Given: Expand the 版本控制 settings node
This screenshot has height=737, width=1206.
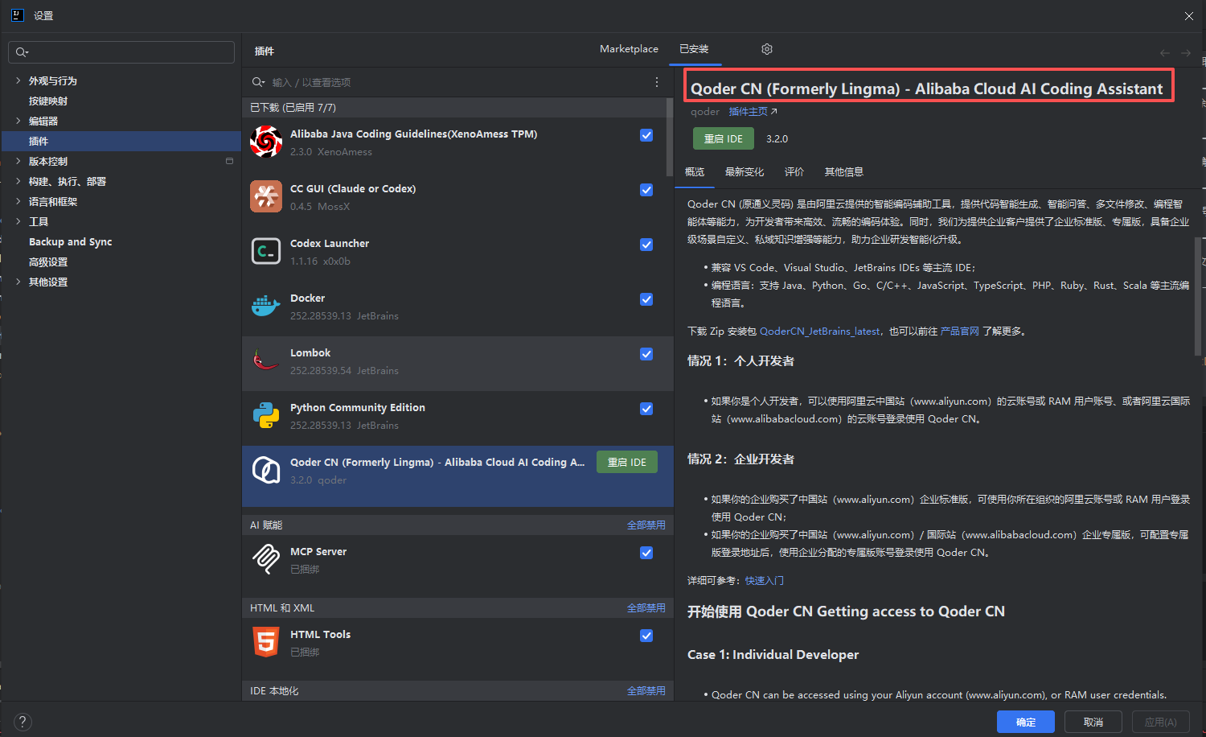Looking at the screenshot, I should point(18,161).
